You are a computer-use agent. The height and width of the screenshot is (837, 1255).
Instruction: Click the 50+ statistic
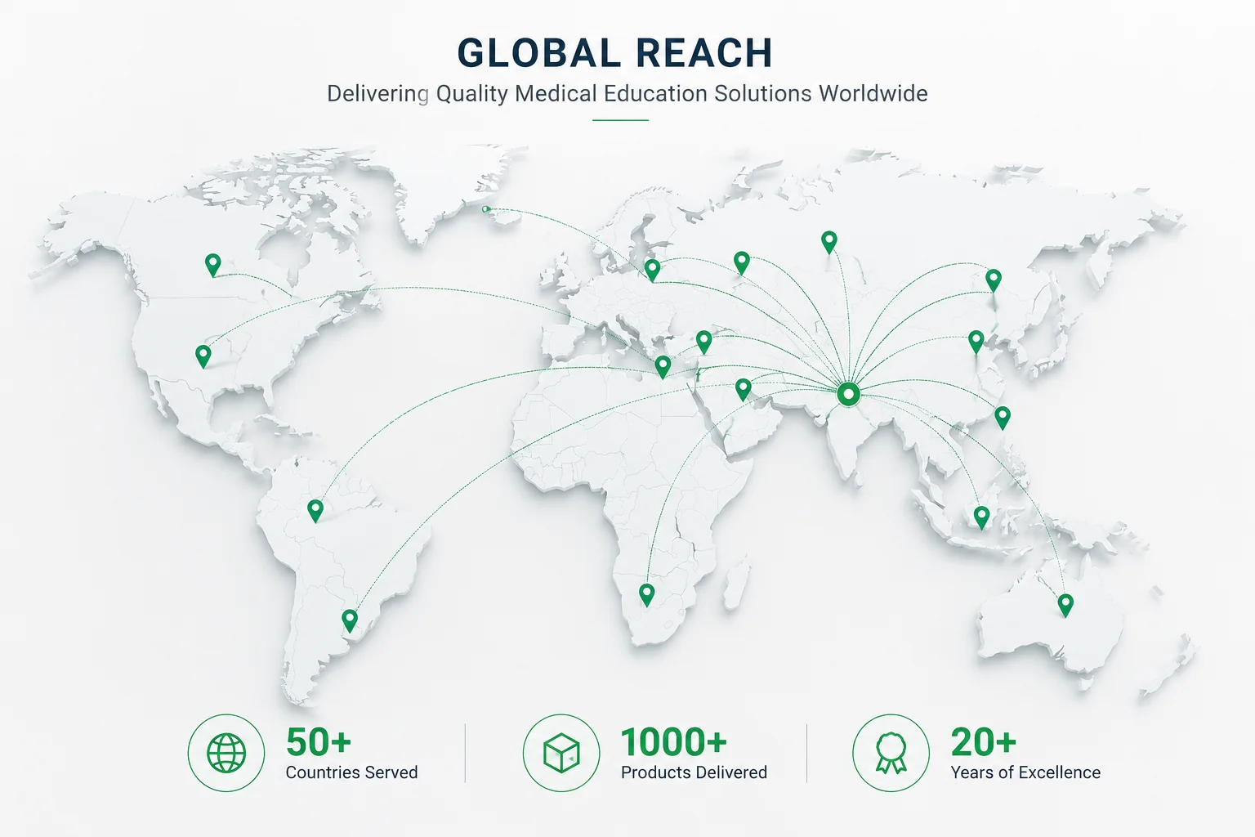pyautogui.click(x=319, y=742)
